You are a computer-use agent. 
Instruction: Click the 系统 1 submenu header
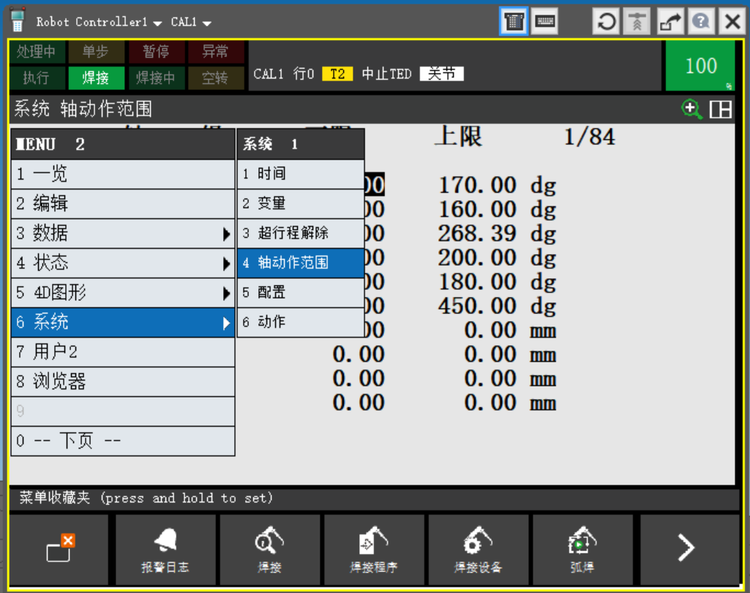pyautogui.click(x=301, y=144)
